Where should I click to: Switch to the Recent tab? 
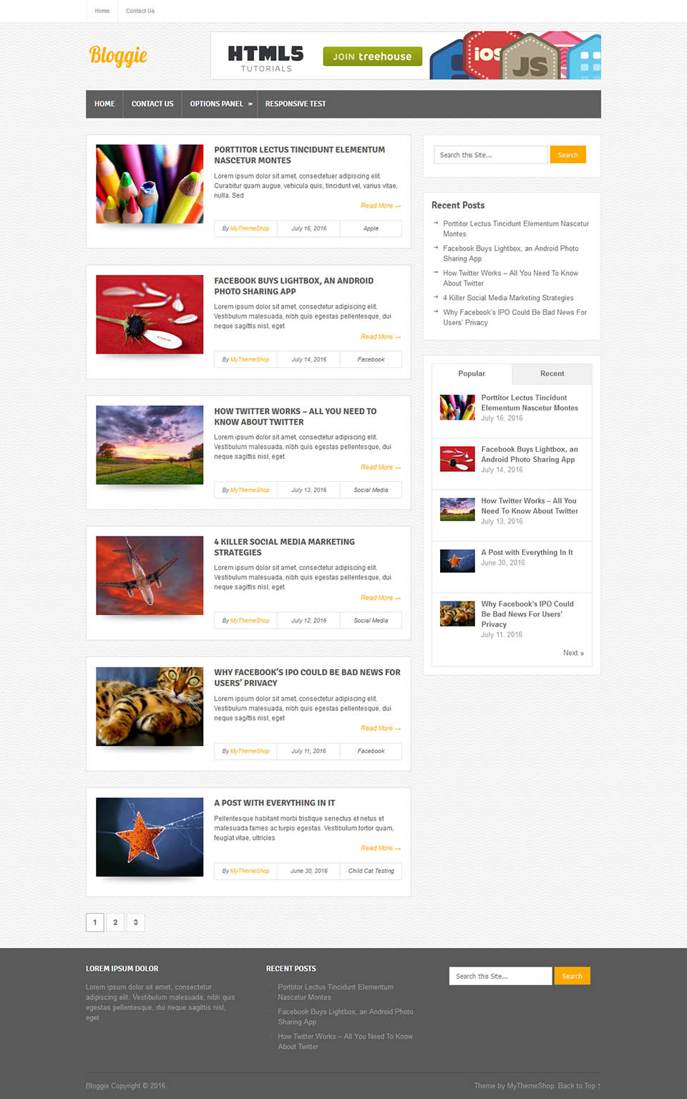click(x=552, y=374)
